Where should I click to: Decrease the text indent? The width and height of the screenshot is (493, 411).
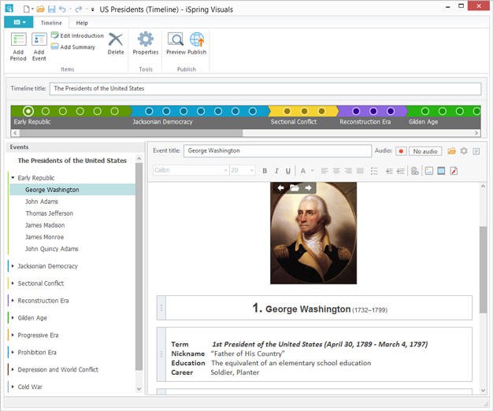click(401, 171)
